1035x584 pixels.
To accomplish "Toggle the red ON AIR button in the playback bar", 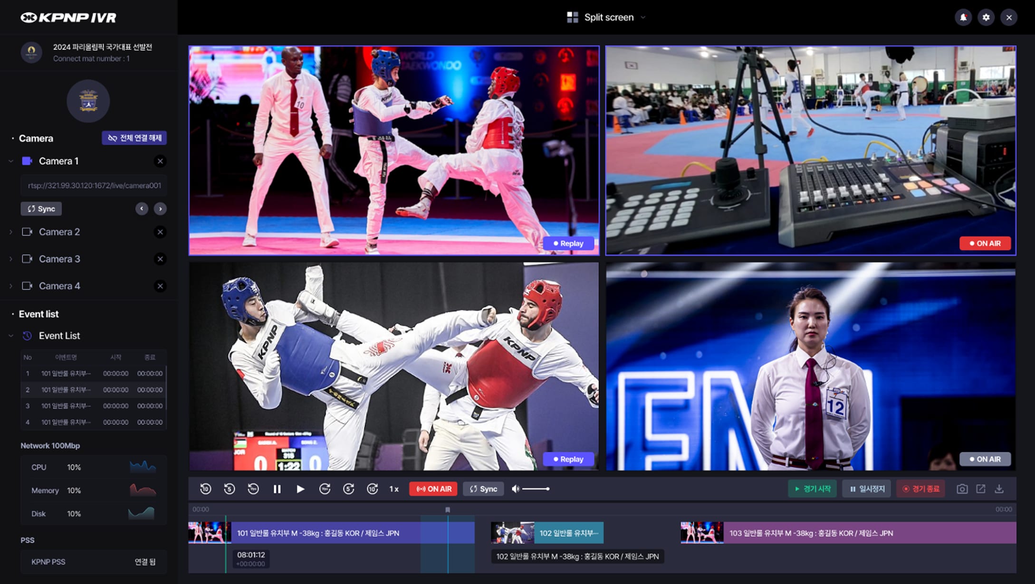I will click(433, 489).
